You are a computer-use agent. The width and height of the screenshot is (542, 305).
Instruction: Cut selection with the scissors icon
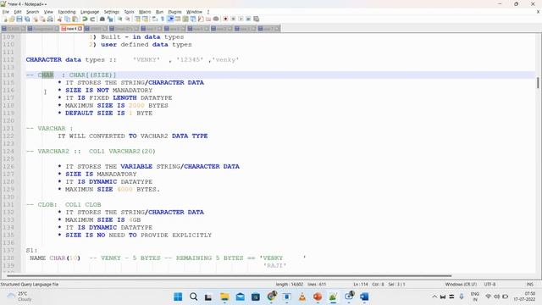[x=59, y=19]
